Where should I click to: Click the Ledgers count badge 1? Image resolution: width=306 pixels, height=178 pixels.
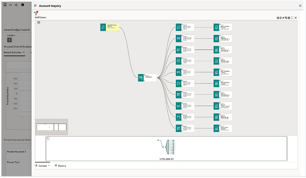click(x=9, y=40)
